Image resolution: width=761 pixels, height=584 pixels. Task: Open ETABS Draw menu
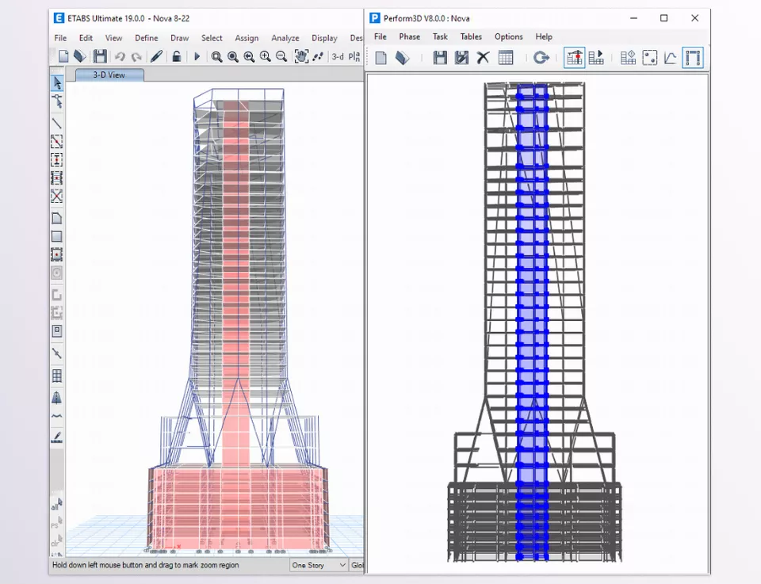[x=180, y=38]
